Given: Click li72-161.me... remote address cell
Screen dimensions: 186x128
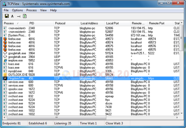Looking at the screenshot, I should pos(139,35).
